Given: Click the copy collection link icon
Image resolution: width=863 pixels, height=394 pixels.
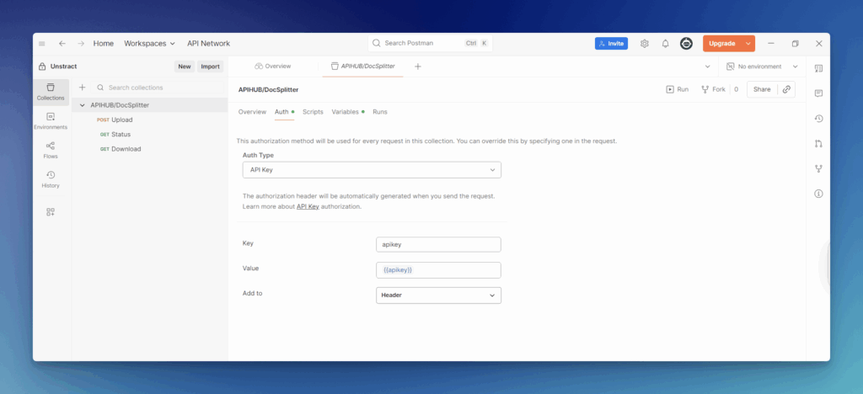Looking at the screenshot, I should click(786, 89).
